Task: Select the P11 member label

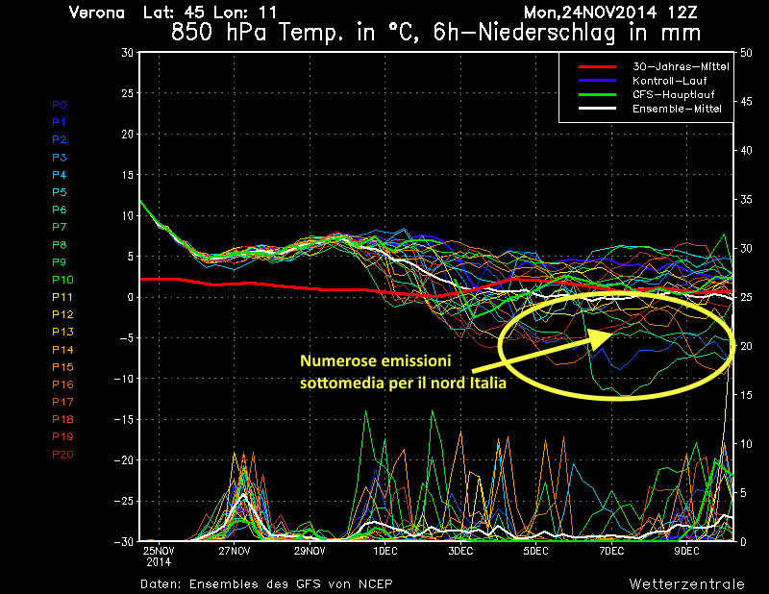Action: [62, 297]
